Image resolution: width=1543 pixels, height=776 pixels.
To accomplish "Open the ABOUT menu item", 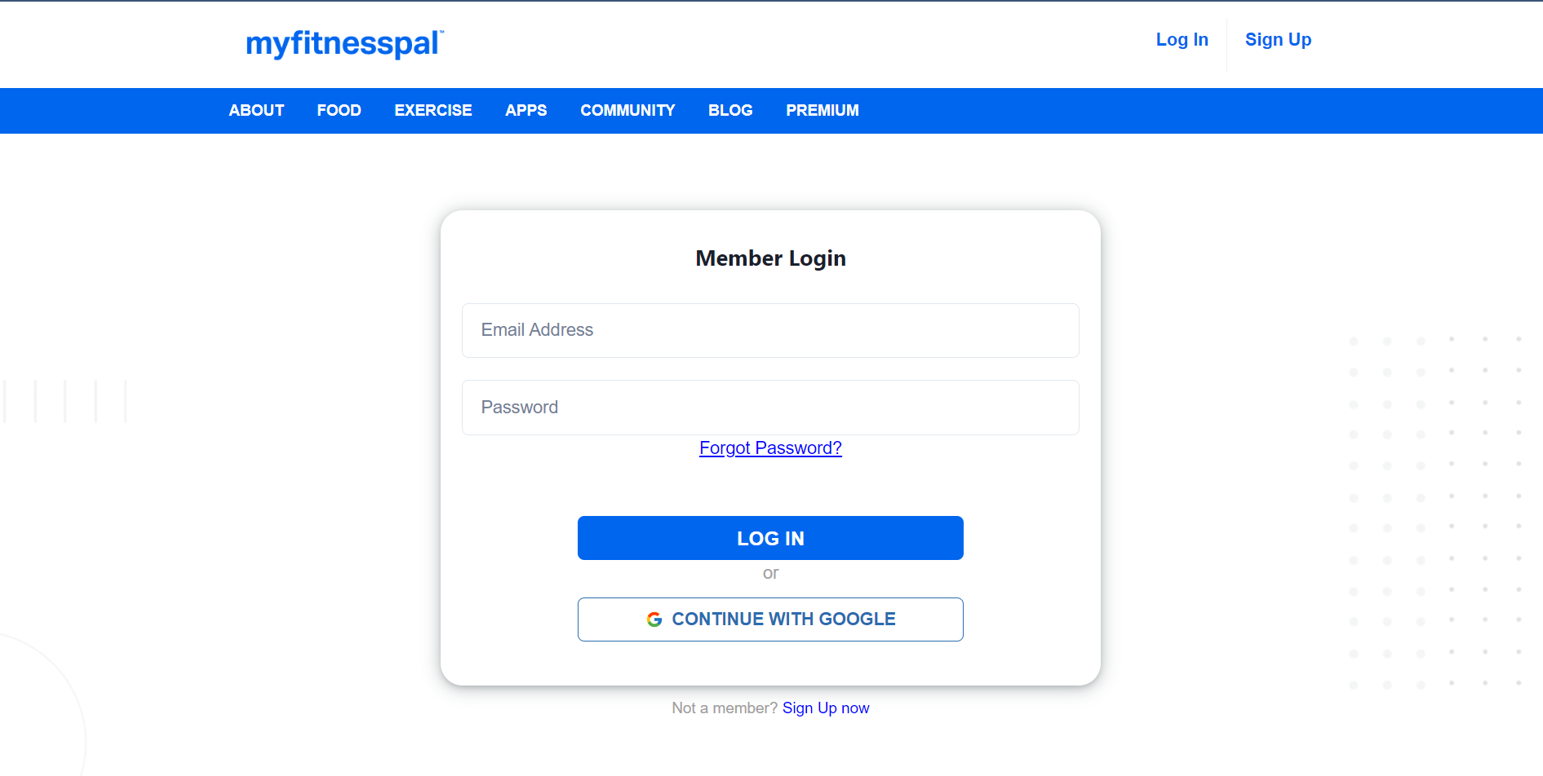I will (256, 110).
